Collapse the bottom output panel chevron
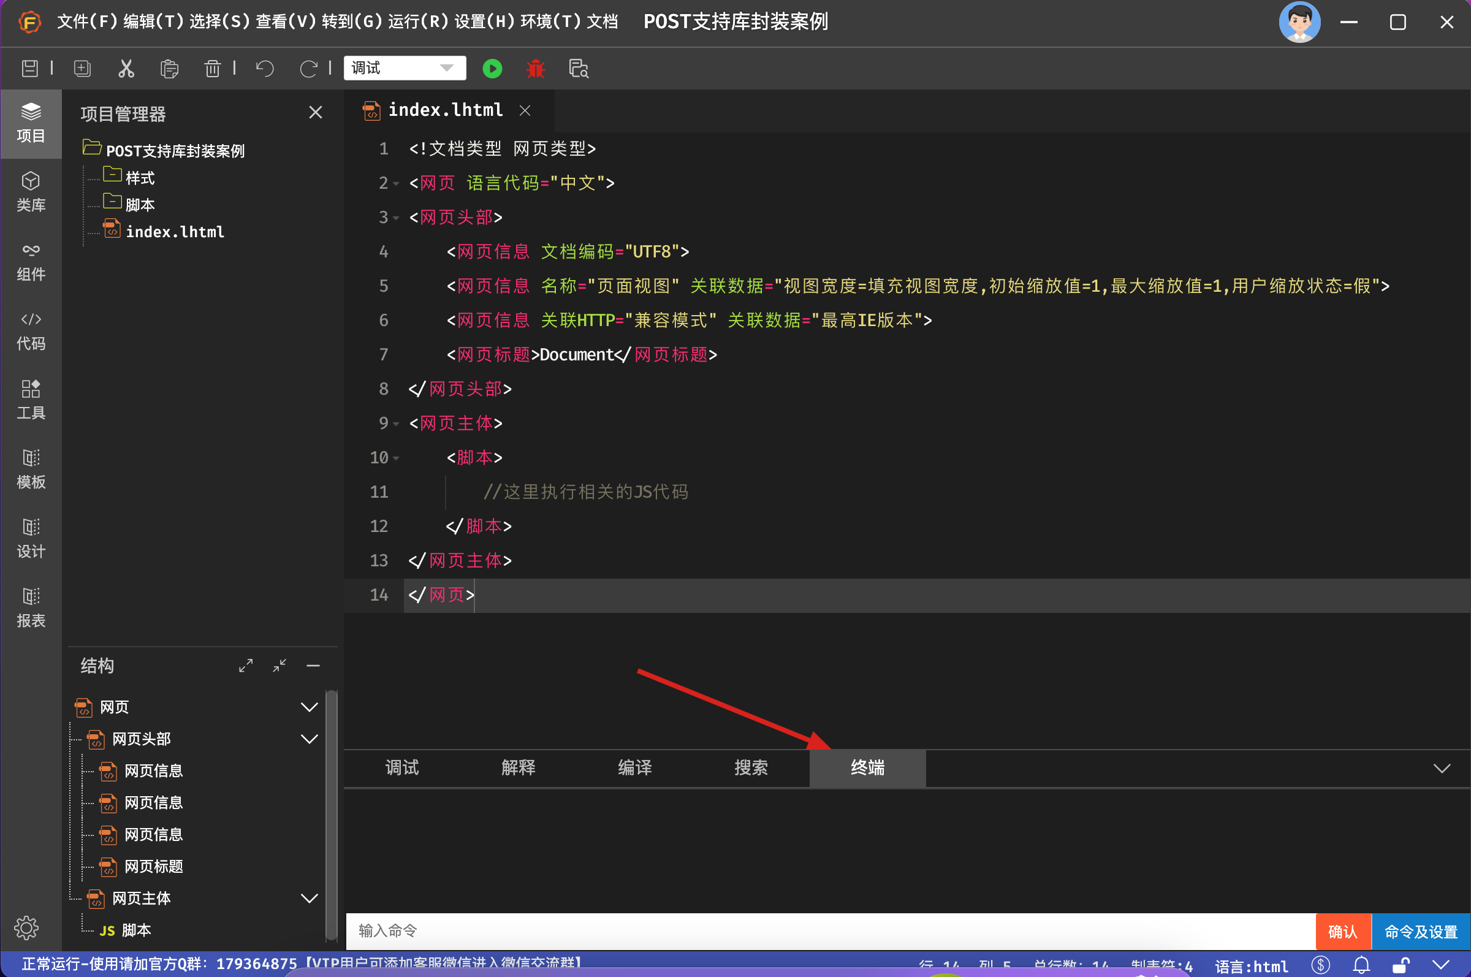Image resolution: width=1471 pixels, height=977 pixels. coord(1442,768)
